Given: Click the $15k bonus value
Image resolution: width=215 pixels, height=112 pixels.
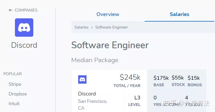Looking at the screenshot, I should click(193, 78).
